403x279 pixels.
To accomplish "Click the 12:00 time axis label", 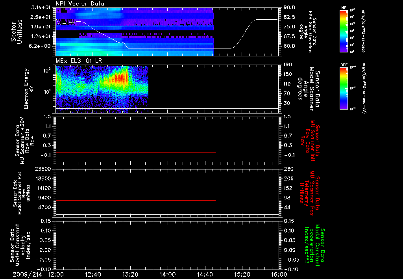I will tap(55, 274).
